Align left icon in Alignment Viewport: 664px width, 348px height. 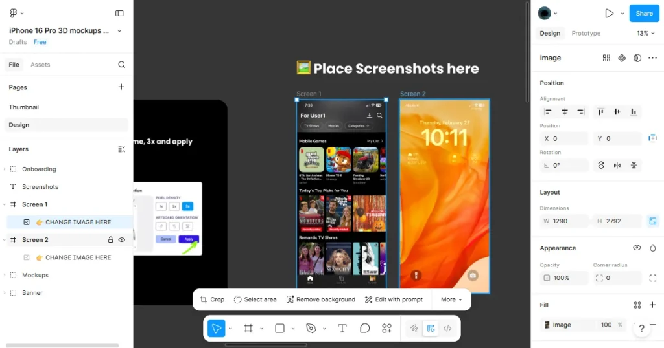[548, 112]
